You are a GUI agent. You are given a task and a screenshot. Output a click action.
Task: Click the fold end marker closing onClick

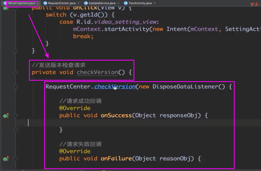16,51
